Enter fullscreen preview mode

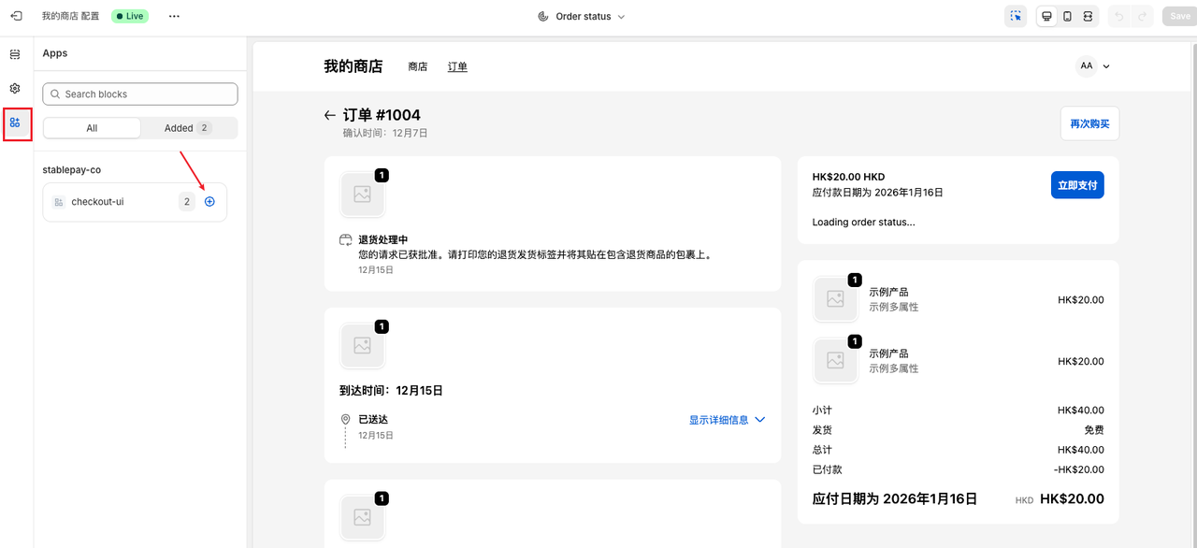coord(1086,16)
